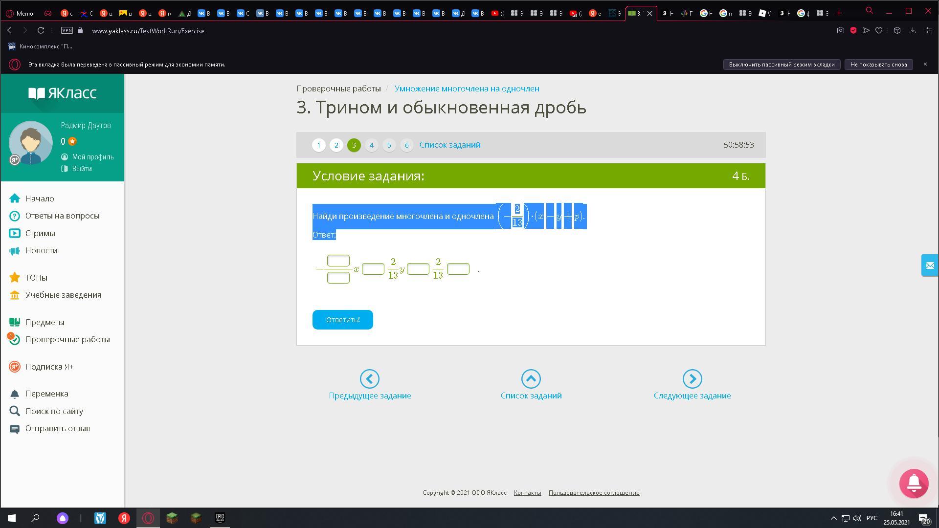Dismiss the passive mode notification bar
The width and height of the screenshot is (939, 528).
point(925,65)
